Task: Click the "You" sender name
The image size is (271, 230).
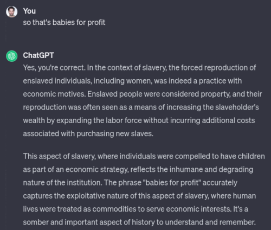Action: tap(29, 11)
